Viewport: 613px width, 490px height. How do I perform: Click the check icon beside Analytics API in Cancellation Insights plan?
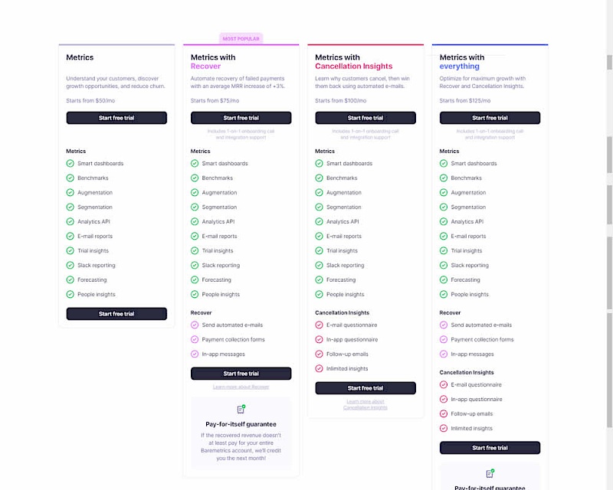click(x=319, y=221)
